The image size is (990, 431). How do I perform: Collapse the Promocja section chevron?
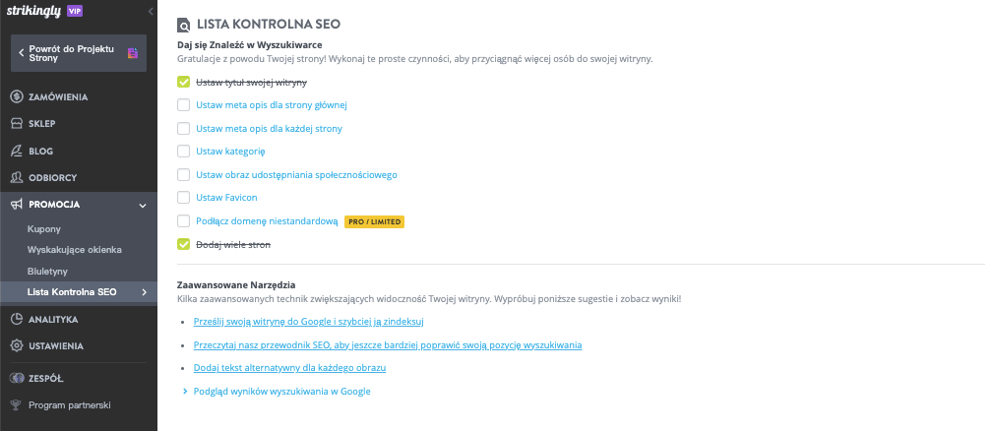(x=143, y=205)
